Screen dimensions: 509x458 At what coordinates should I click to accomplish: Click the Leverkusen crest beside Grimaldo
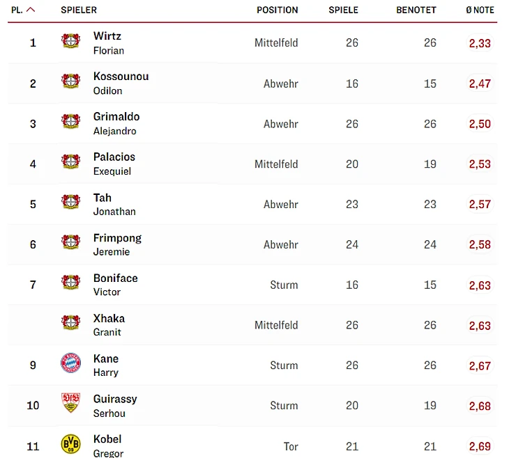coord(71,122)
